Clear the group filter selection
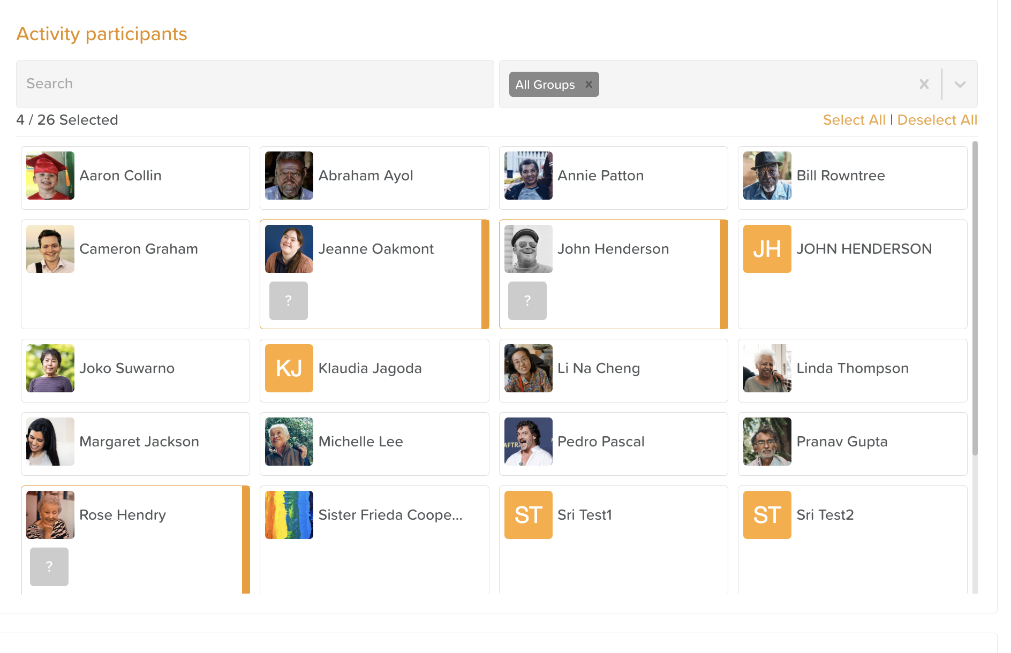The width and height of the screenshot is (1011, 653). (x=924, y=85)
